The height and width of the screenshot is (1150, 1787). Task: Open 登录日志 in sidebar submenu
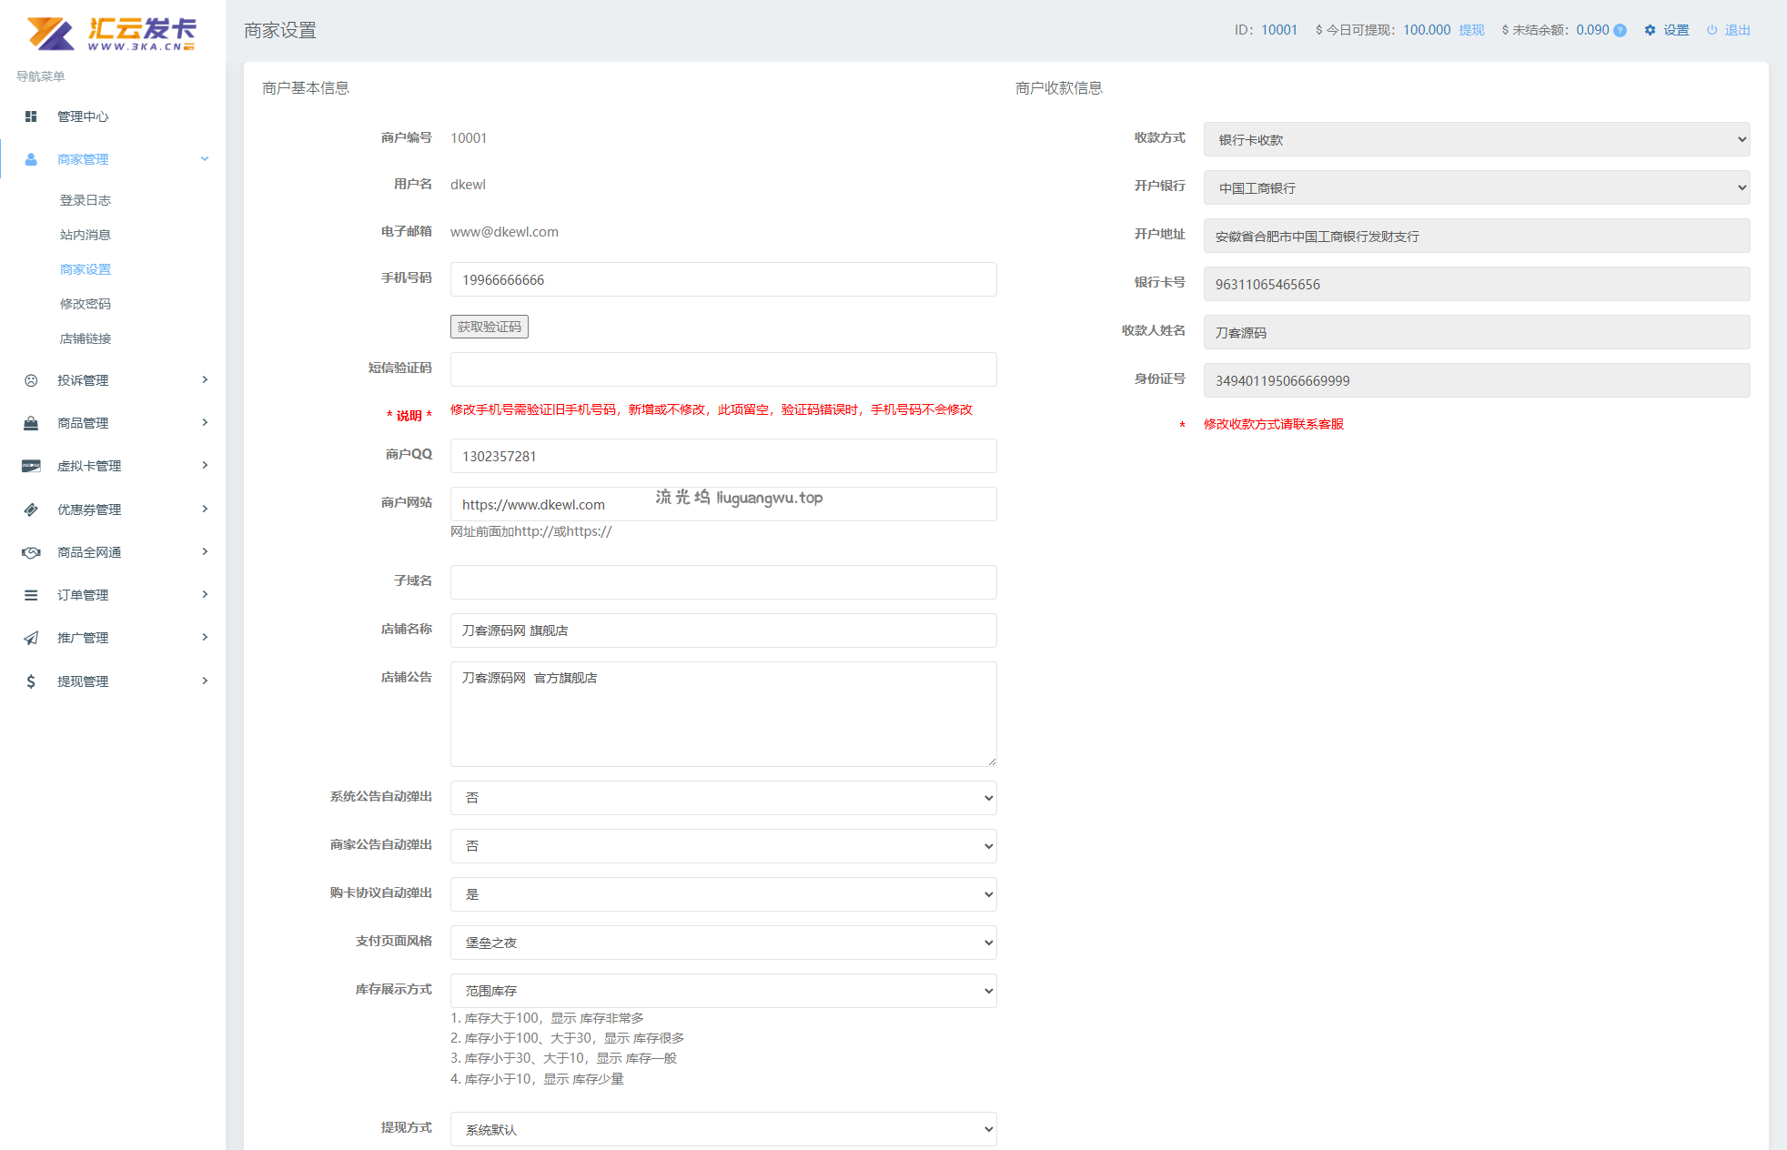86,200
